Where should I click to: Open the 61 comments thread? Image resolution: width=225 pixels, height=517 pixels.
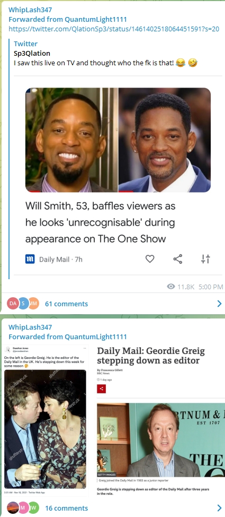pyautogui.click(x=67, y=304)
